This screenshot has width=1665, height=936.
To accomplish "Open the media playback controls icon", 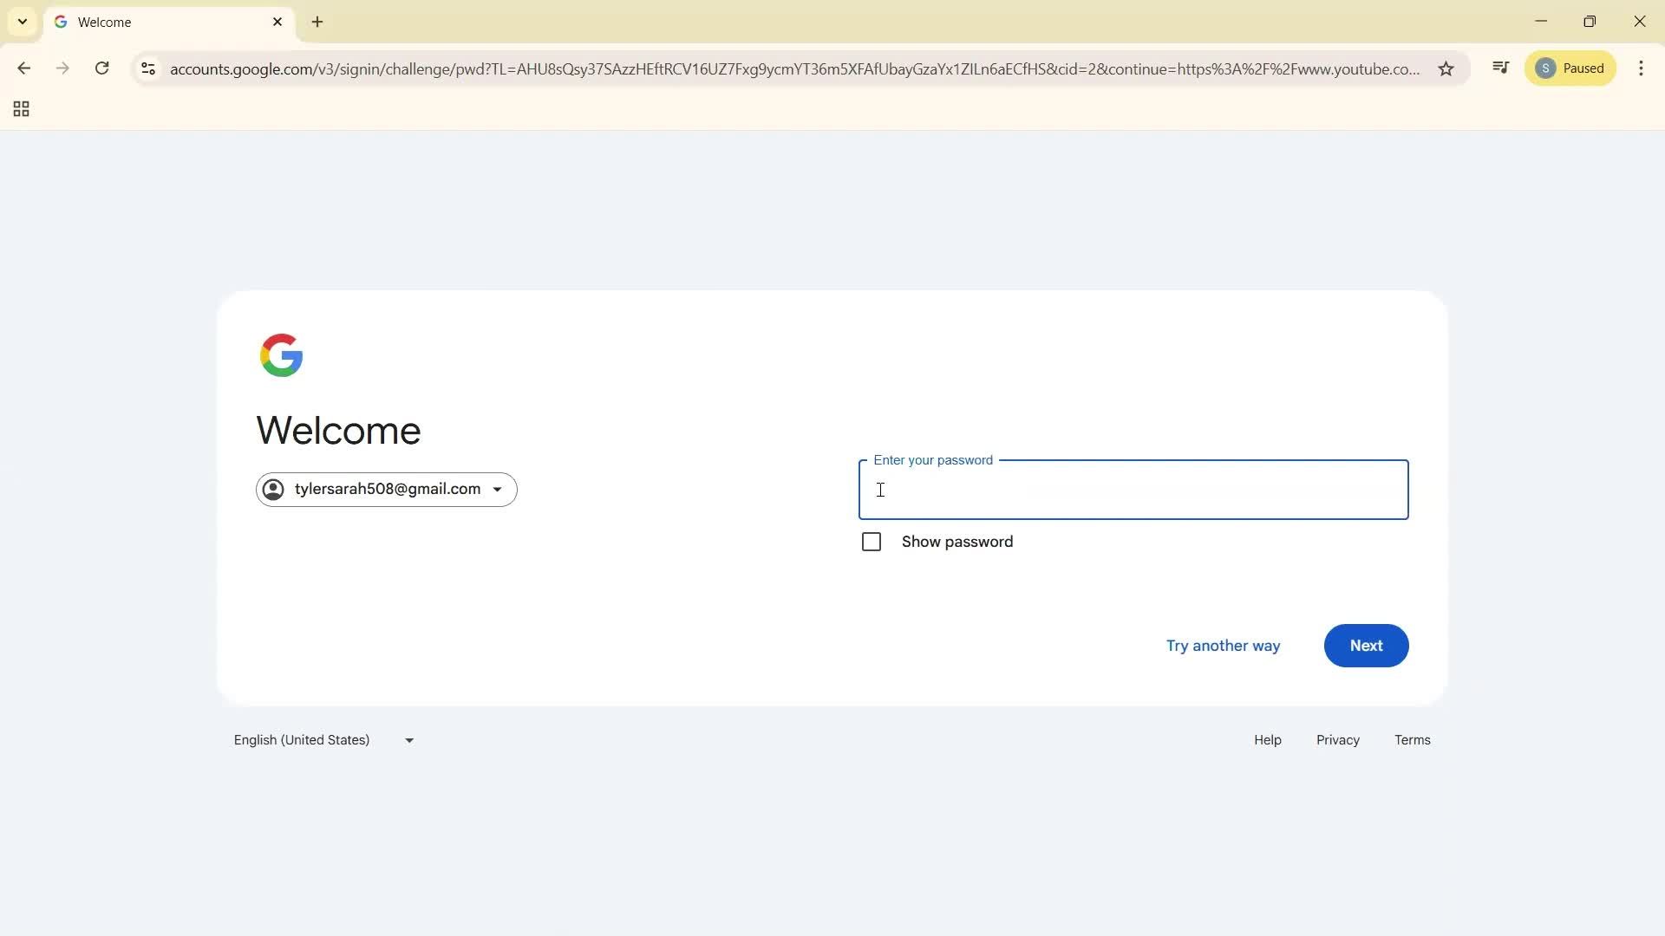I will pos(1501,67).
